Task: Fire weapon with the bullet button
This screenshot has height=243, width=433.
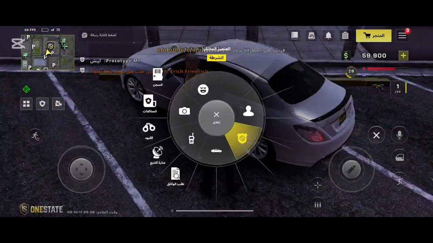Action: (351, 169)
